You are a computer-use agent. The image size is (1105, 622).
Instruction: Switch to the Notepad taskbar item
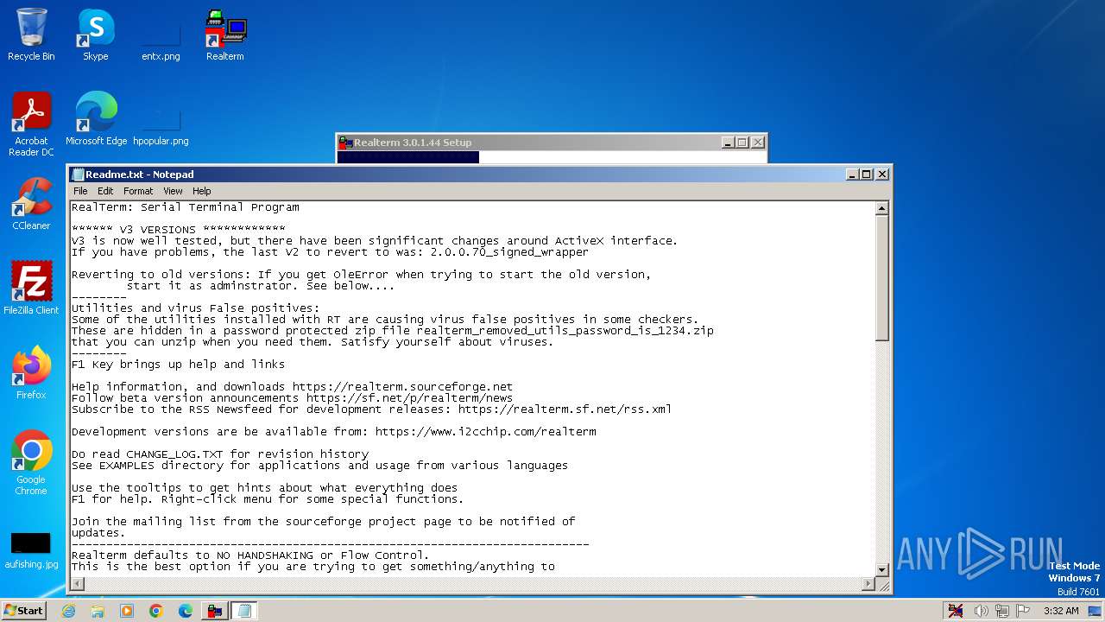pos(244,611)
